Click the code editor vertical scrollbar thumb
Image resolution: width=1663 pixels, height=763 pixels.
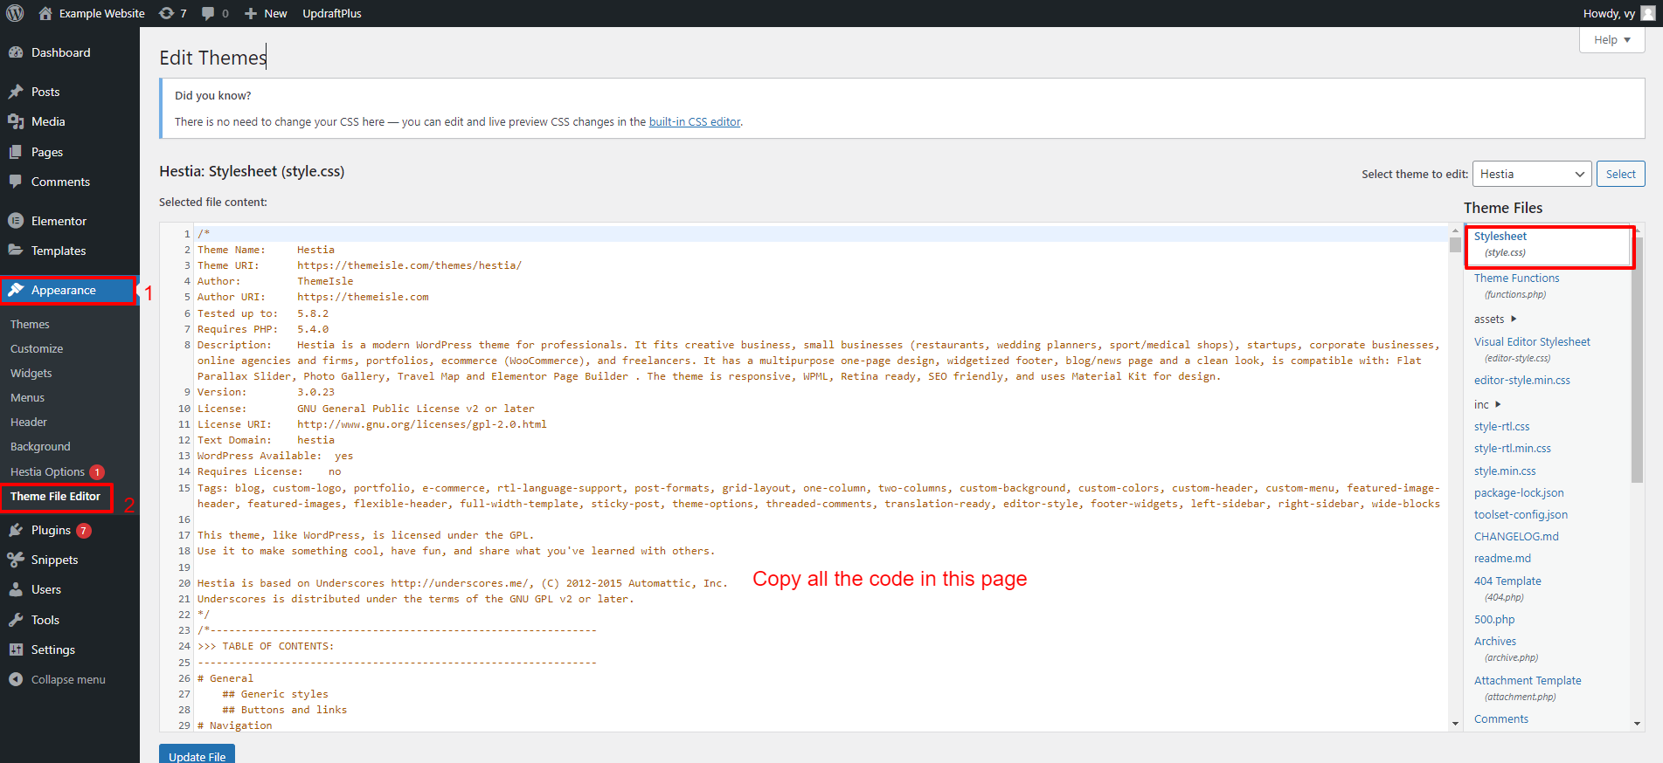(1455, 244)
